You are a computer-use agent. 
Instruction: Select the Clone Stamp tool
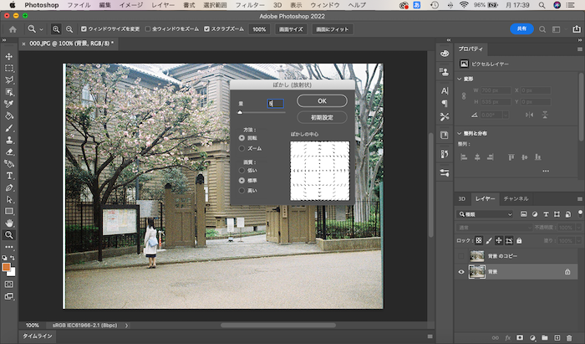pyautogui.click(x=9, y=140)
